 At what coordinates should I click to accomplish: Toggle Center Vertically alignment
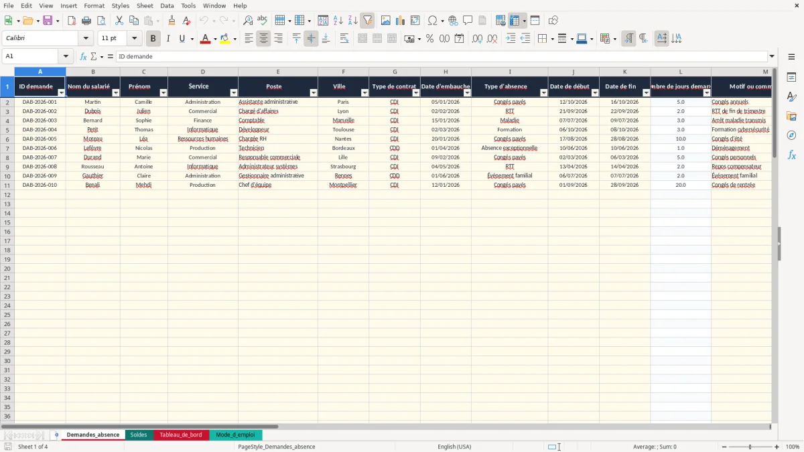(311, 39)
